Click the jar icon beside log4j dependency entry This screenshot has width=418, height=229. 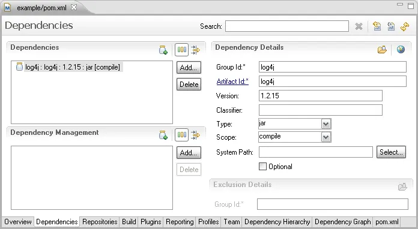(19, 67)
